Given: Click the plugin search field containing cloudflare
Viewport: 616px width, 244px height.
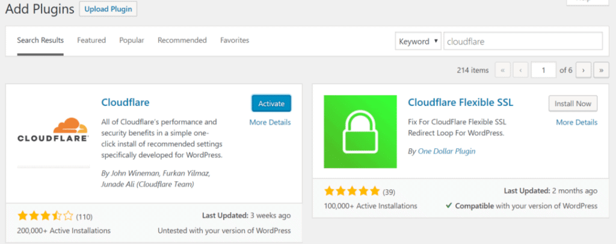Looking at the screenshot, I should coord(523,42).
